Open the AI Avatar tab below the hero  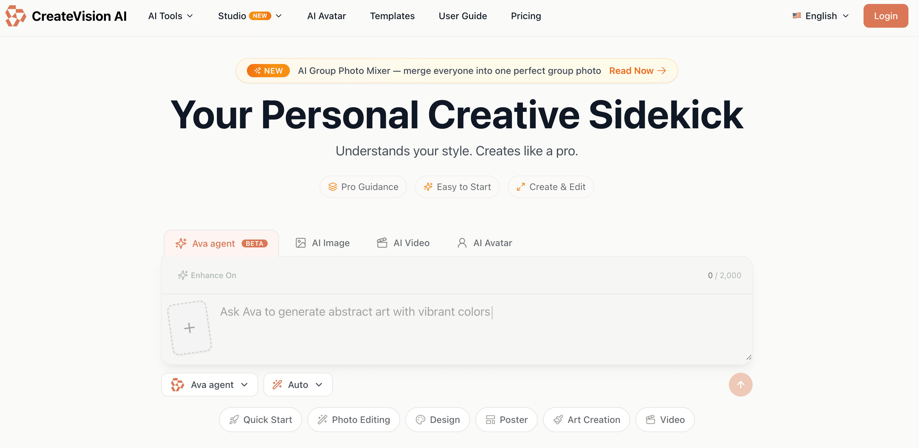[485, 243]
